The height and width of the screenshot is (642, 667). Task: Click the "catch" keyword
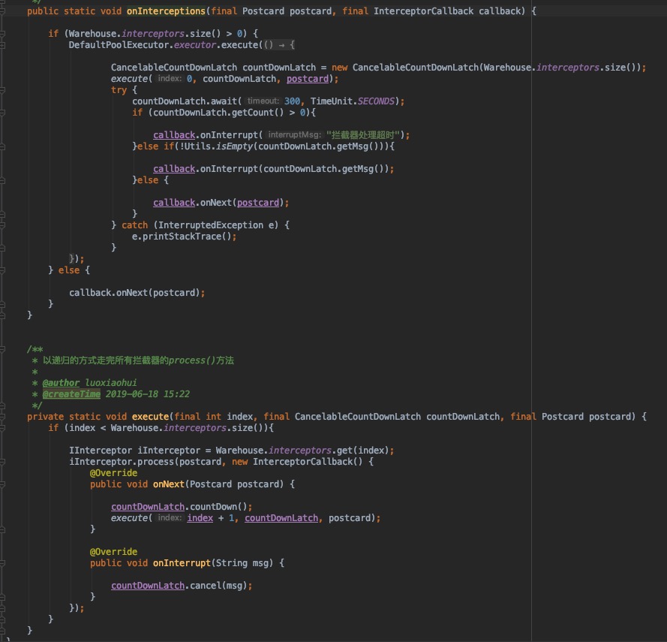coord(134,225)
